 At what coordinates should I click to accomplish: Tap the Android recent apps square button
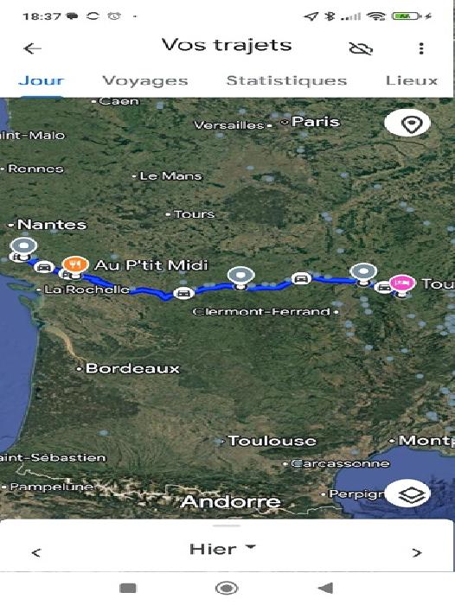pyautogui.click(x=128, y=588)
